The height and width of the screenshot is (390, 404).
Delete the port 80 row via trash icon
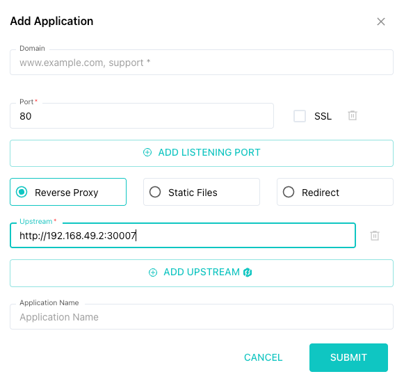(x=353, y=115)
